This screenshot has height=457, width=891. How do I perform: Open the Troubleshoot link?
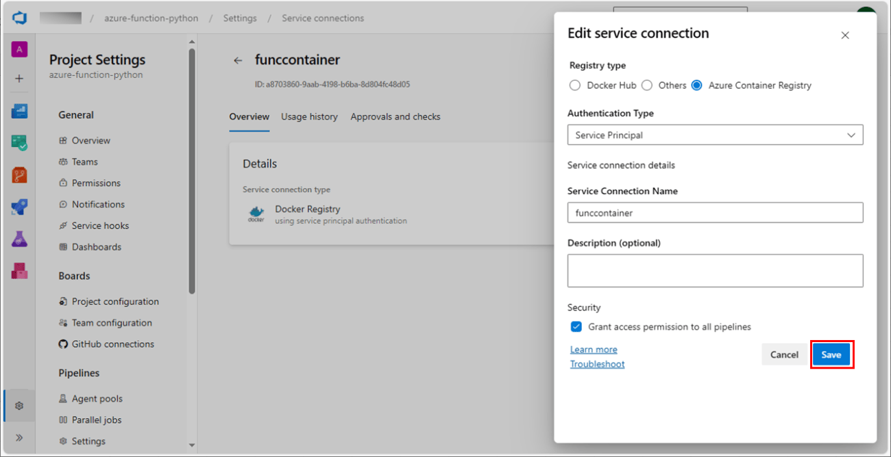(597, 364)
